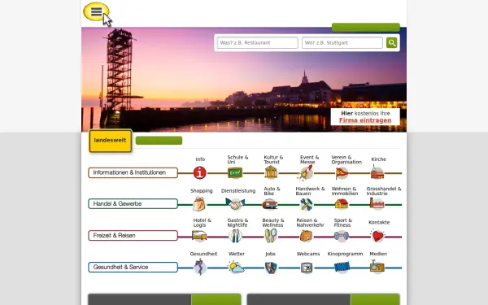The width and height of the screenshot is (488, 305).
Task: Click the green search magnifier button
Action: (392, 42)
